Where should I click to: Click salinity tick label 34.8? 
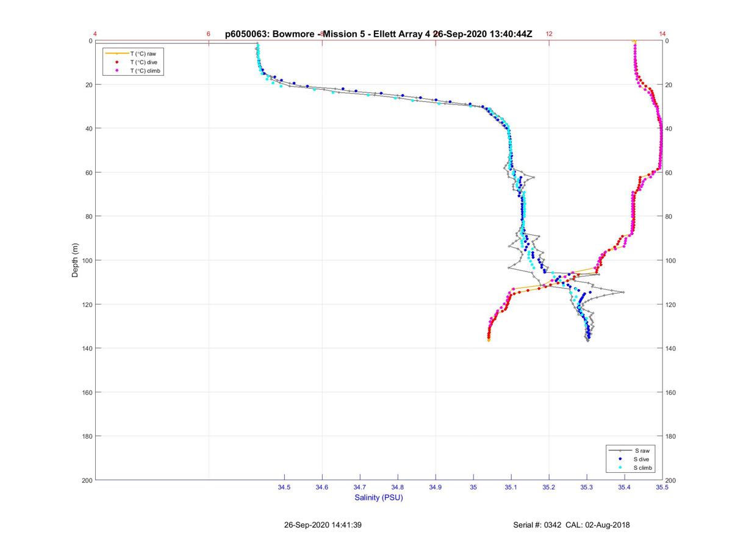[x=398, y=487]
